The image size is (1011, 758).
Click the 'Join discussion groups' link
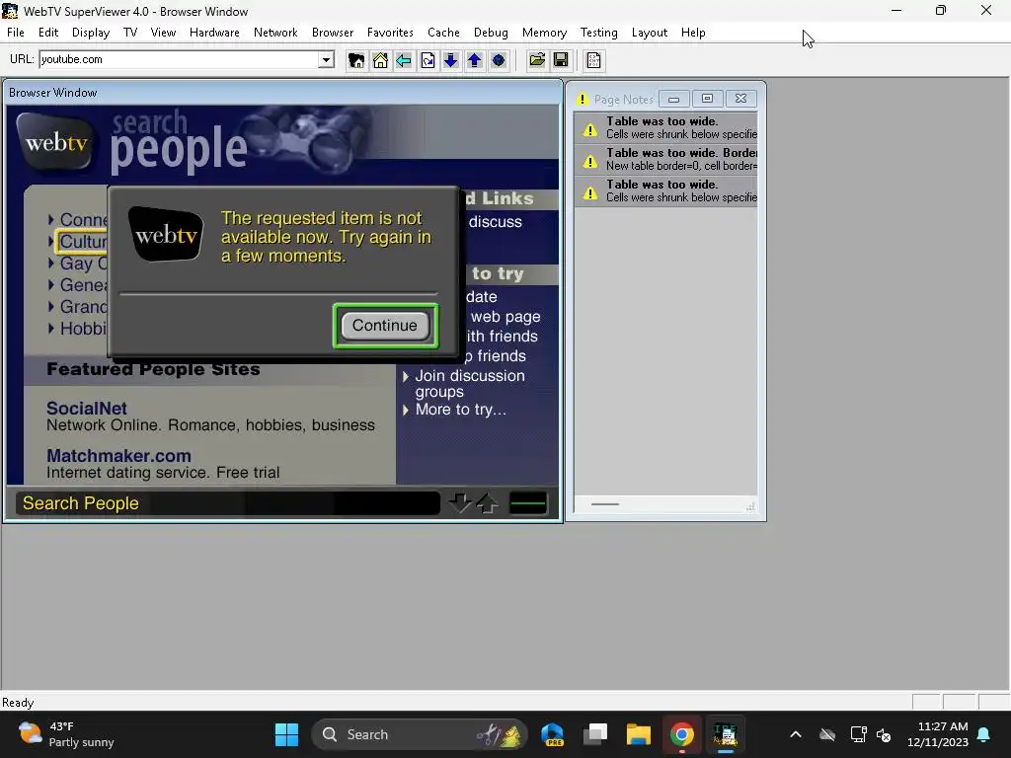469,384
